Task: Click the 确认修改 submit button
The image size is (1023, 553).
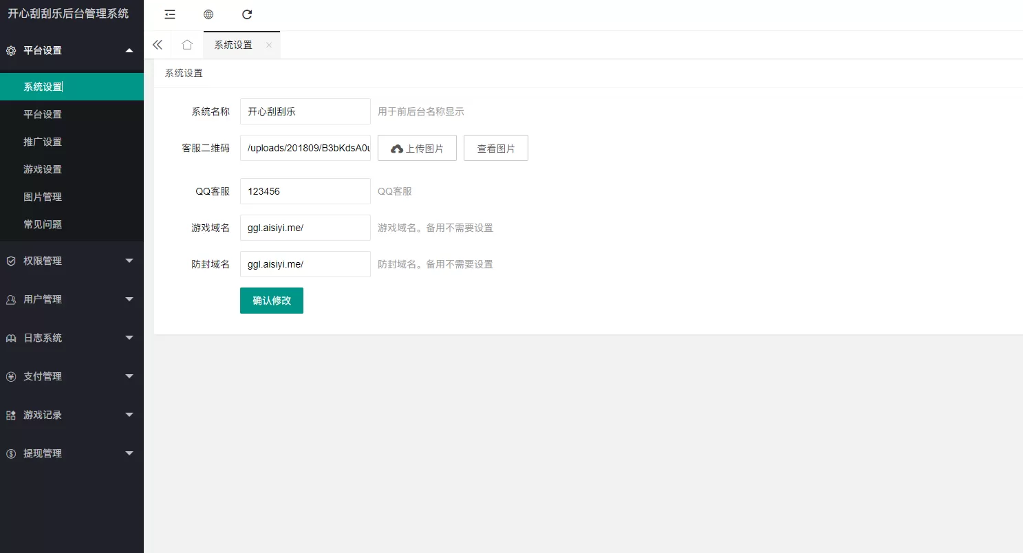Action: click(x=271, y=301)
